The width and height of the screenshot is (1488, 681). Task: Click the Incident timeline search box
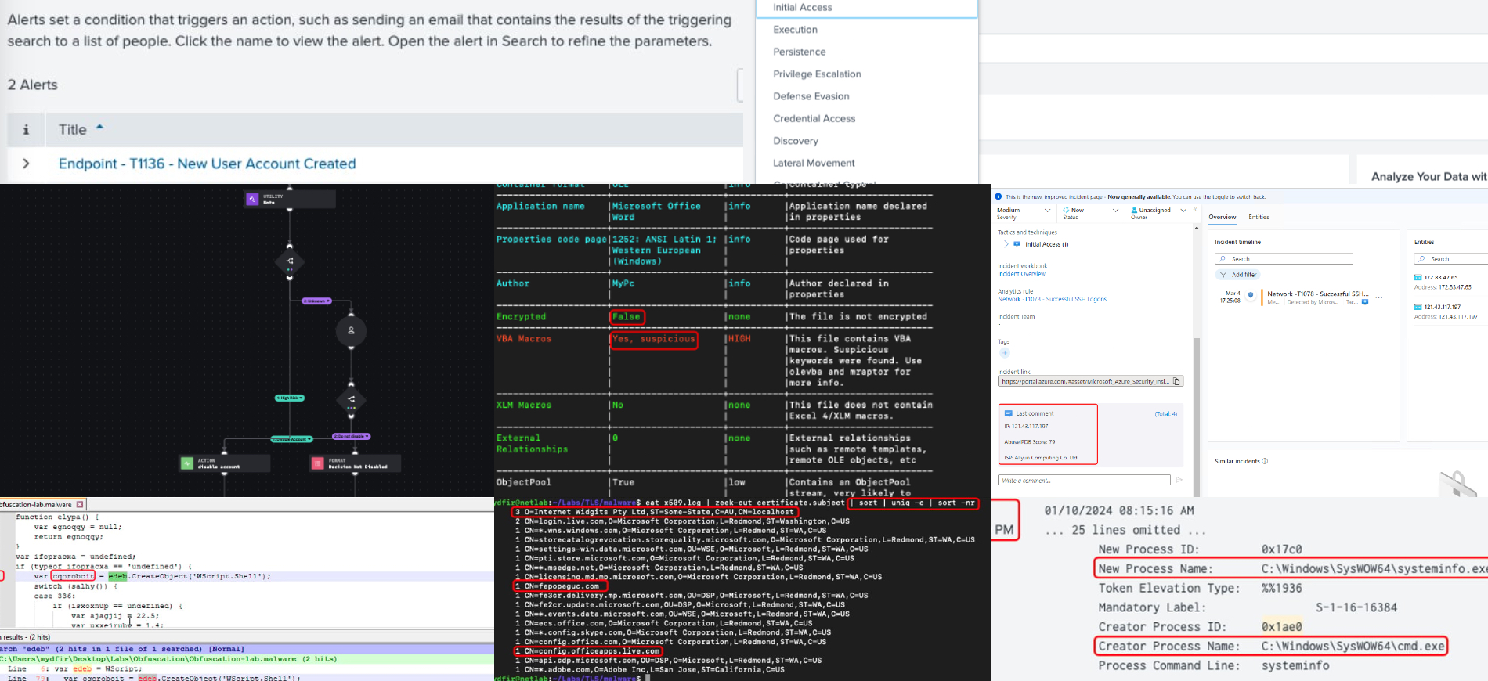point(1284,258)
